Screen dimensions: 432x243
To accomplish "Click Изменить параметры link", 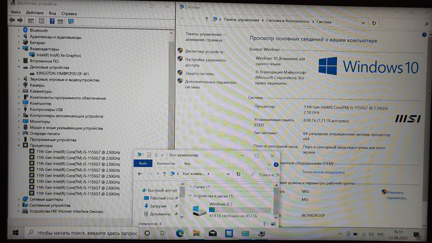I will click(396, 195).
